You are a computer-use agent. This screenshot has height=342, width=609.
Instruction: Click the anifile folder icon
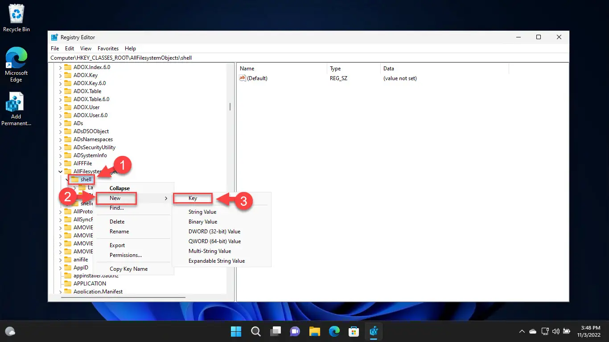(x=68, y=260)
